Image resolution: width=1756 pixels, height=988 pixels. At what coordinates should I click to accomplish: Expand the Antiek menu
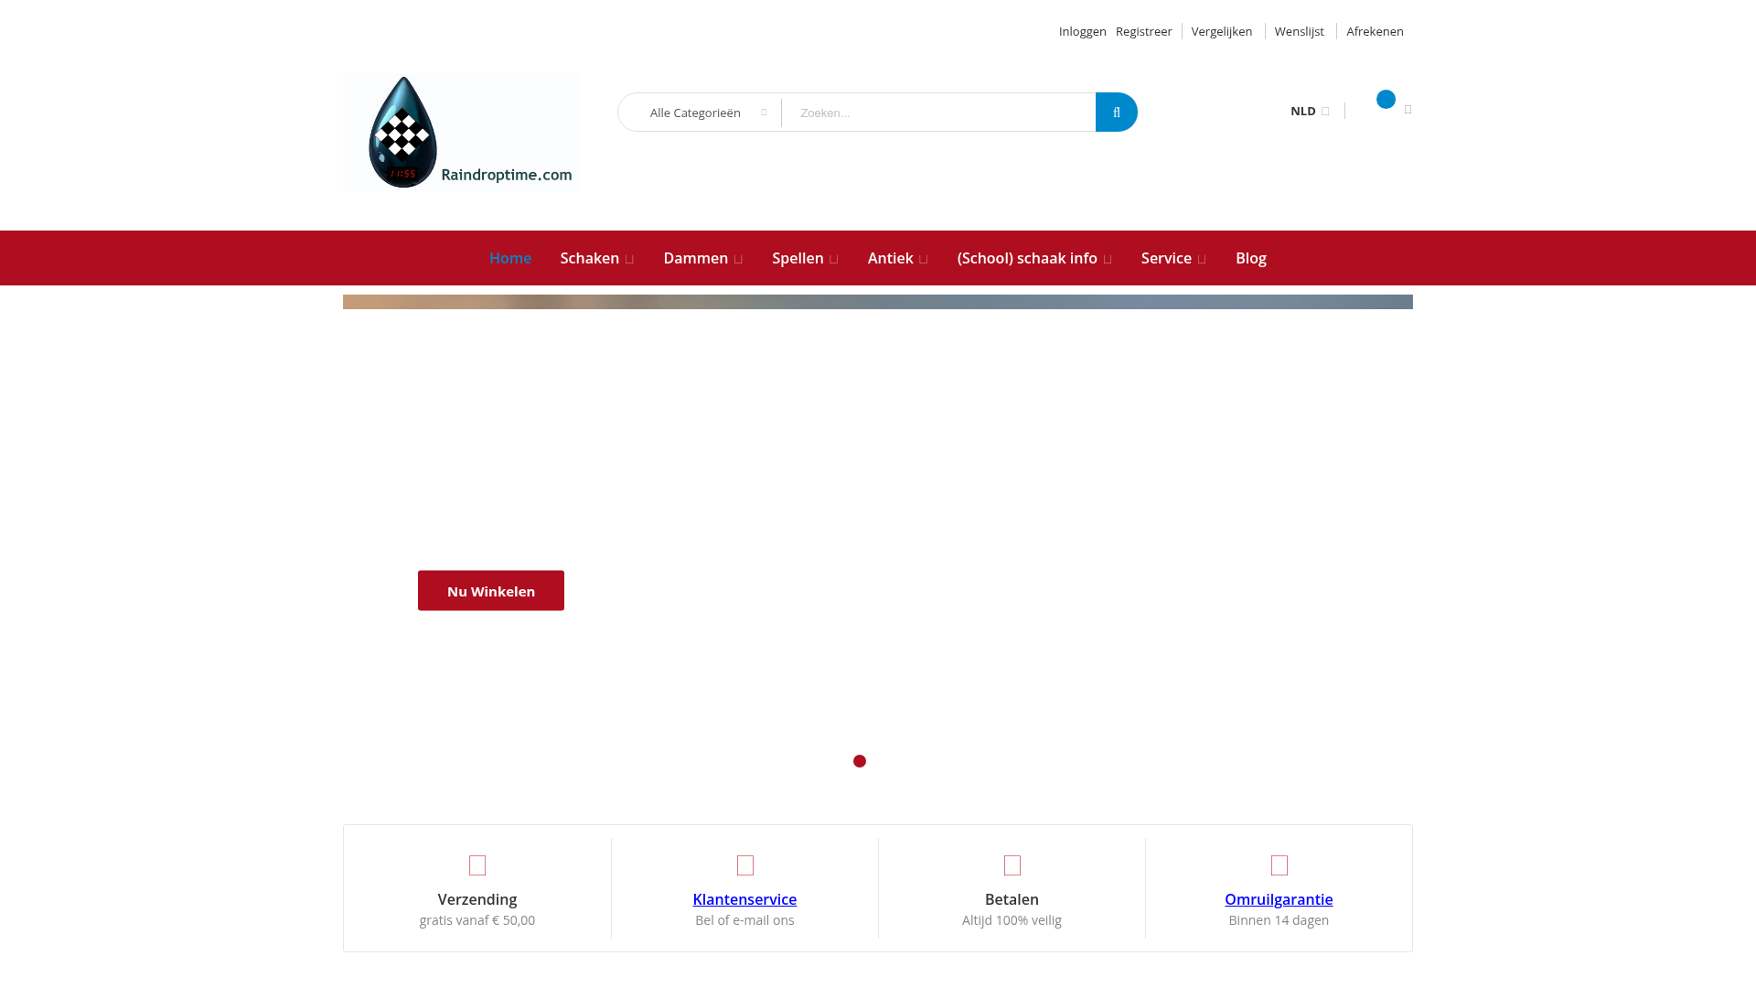(898, 258)
